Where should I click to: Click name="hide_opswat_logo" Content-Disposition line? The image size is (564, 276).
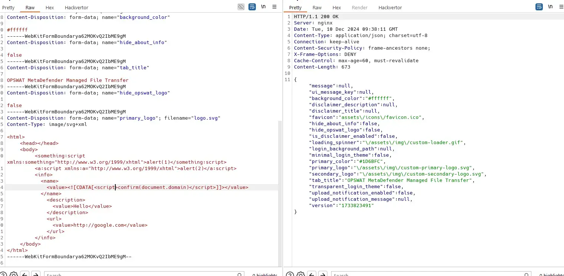(88, 93)
